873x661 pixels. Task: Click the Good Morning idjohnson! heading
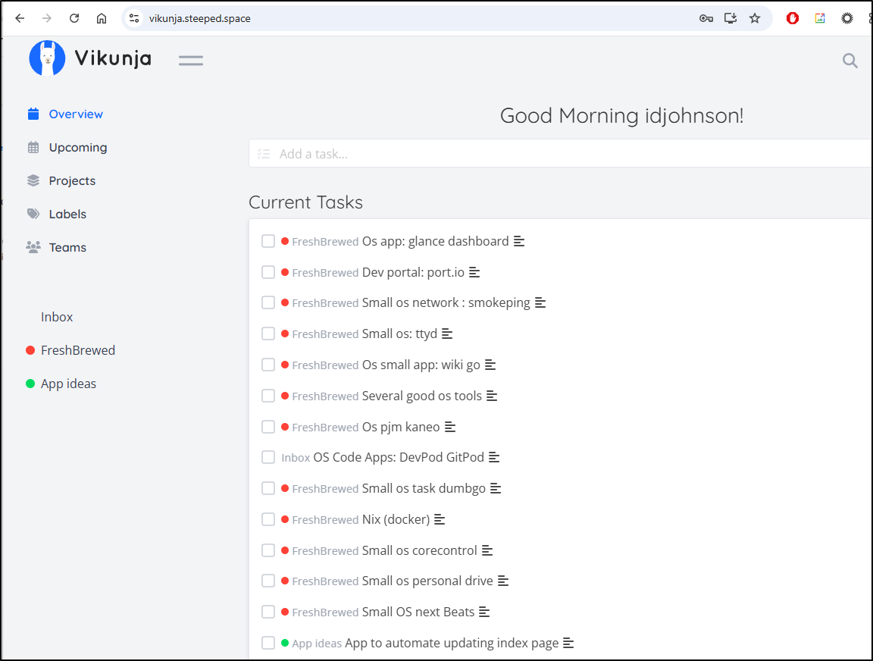tap(621, 116)
